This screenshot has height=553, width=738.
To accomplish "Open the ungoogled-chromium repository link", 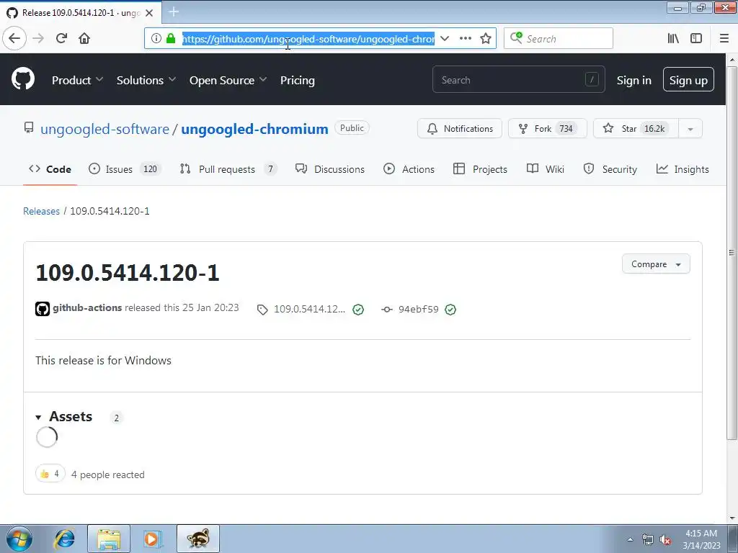I will 254,129.
